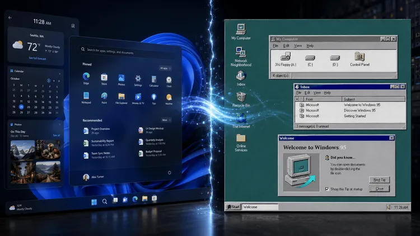The image size is (420, 236).
Task: Open mountain photo thumbnail in Photos widget
Action: 22,149
